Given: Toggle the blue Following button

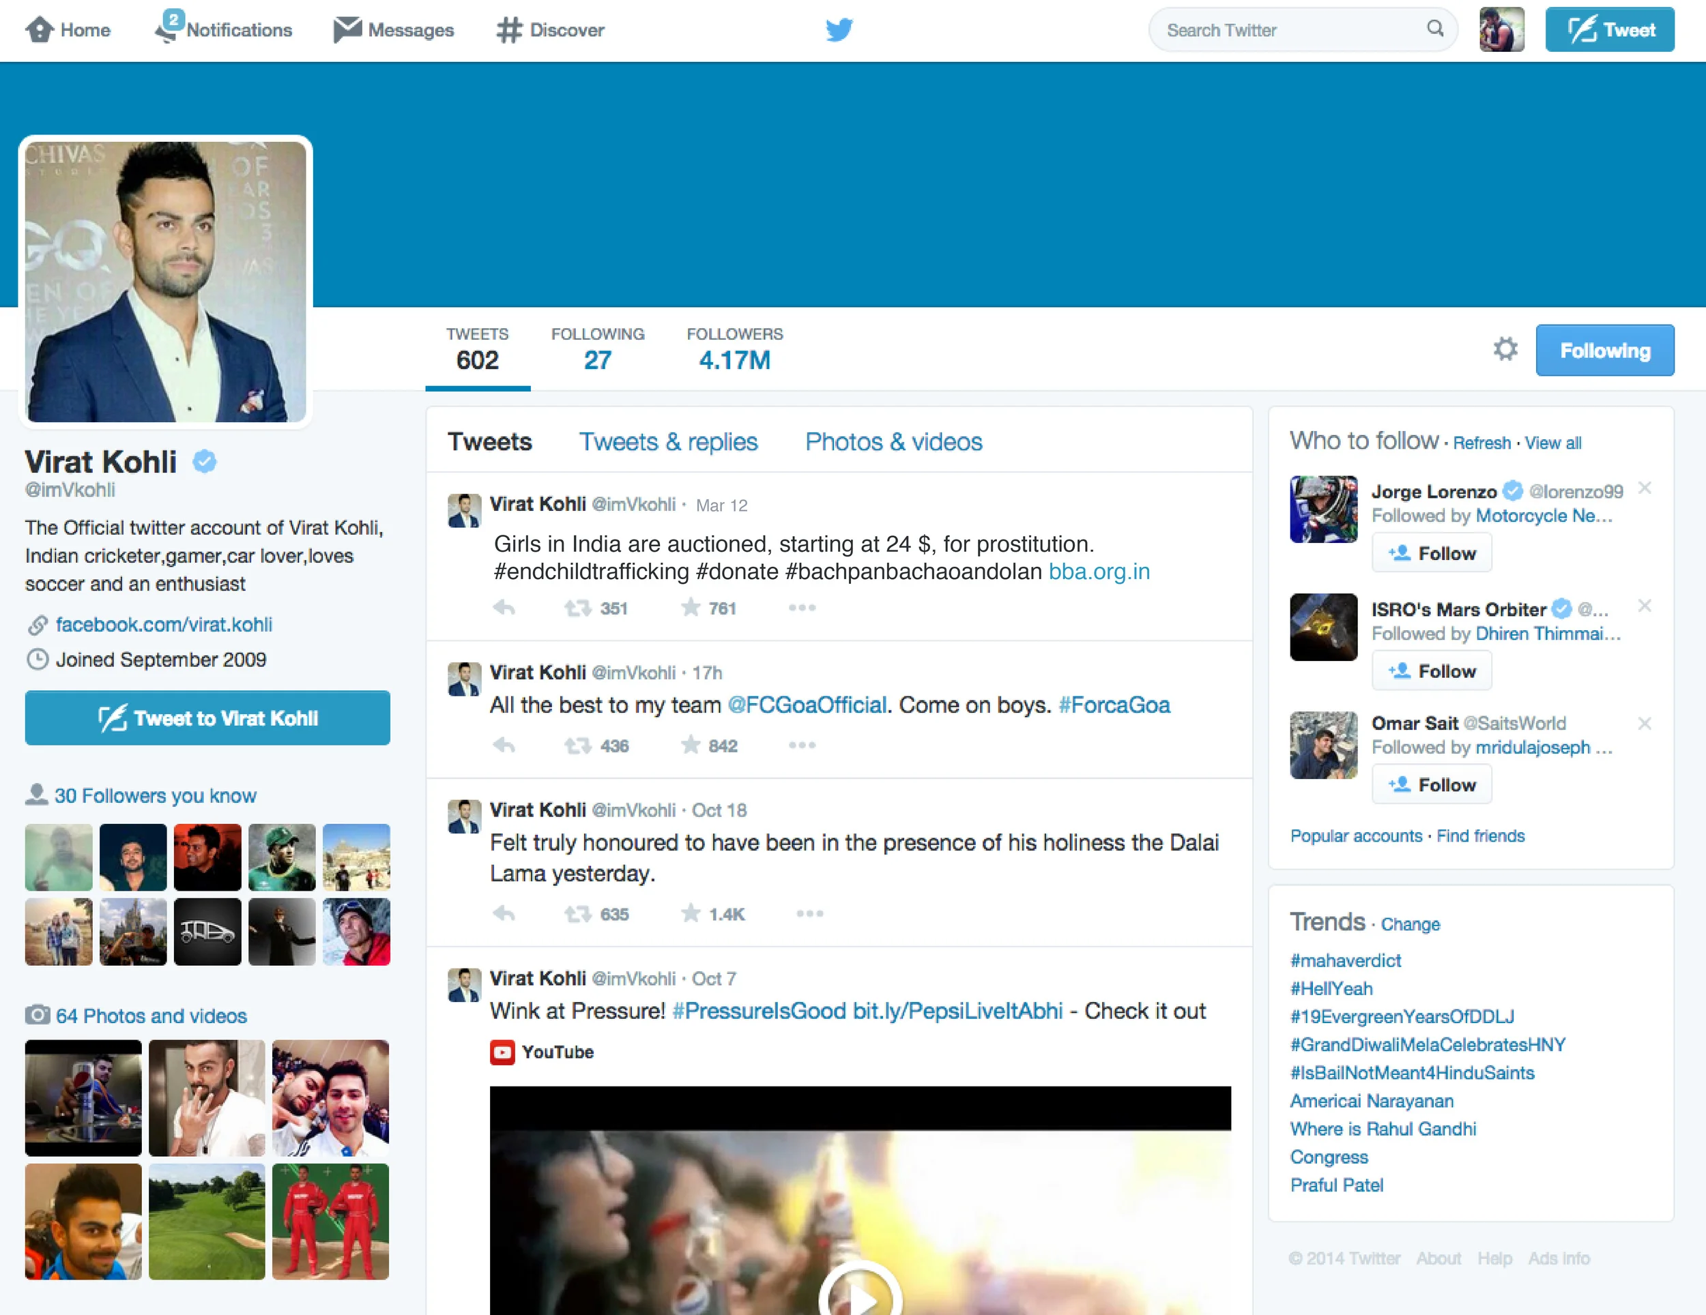Looking at the screenshot, I should pyautogui.click(x=1604, y=351).
